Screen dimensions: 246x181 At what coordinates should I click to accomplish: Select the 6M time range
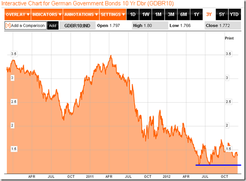tap(183, 15)
